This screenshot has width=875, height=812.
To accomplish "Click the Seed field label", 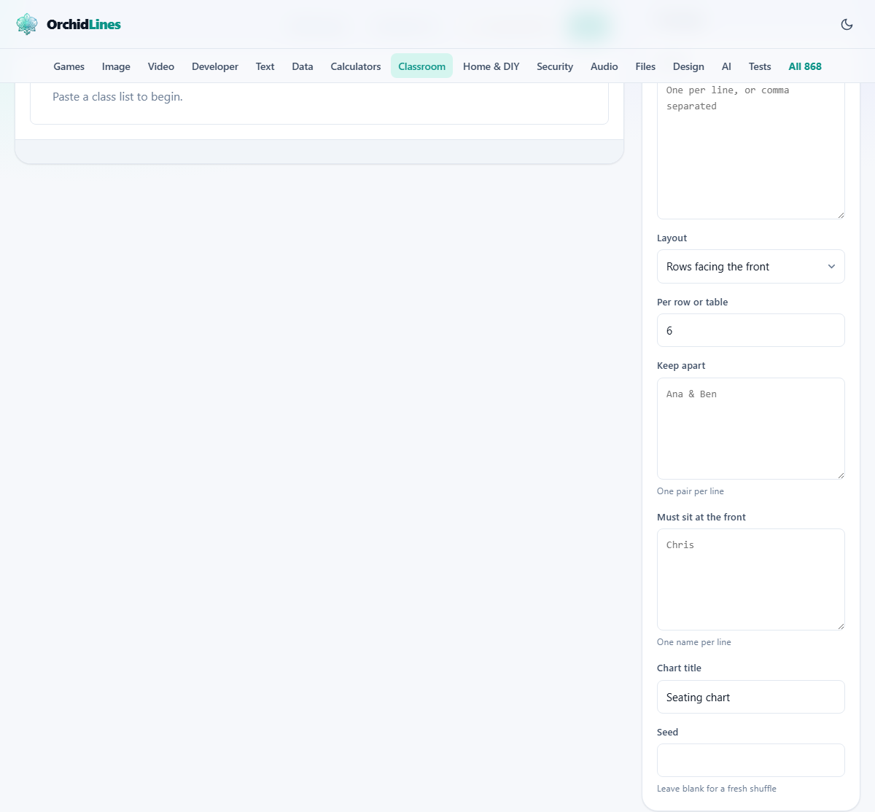I will coord(667,733).
